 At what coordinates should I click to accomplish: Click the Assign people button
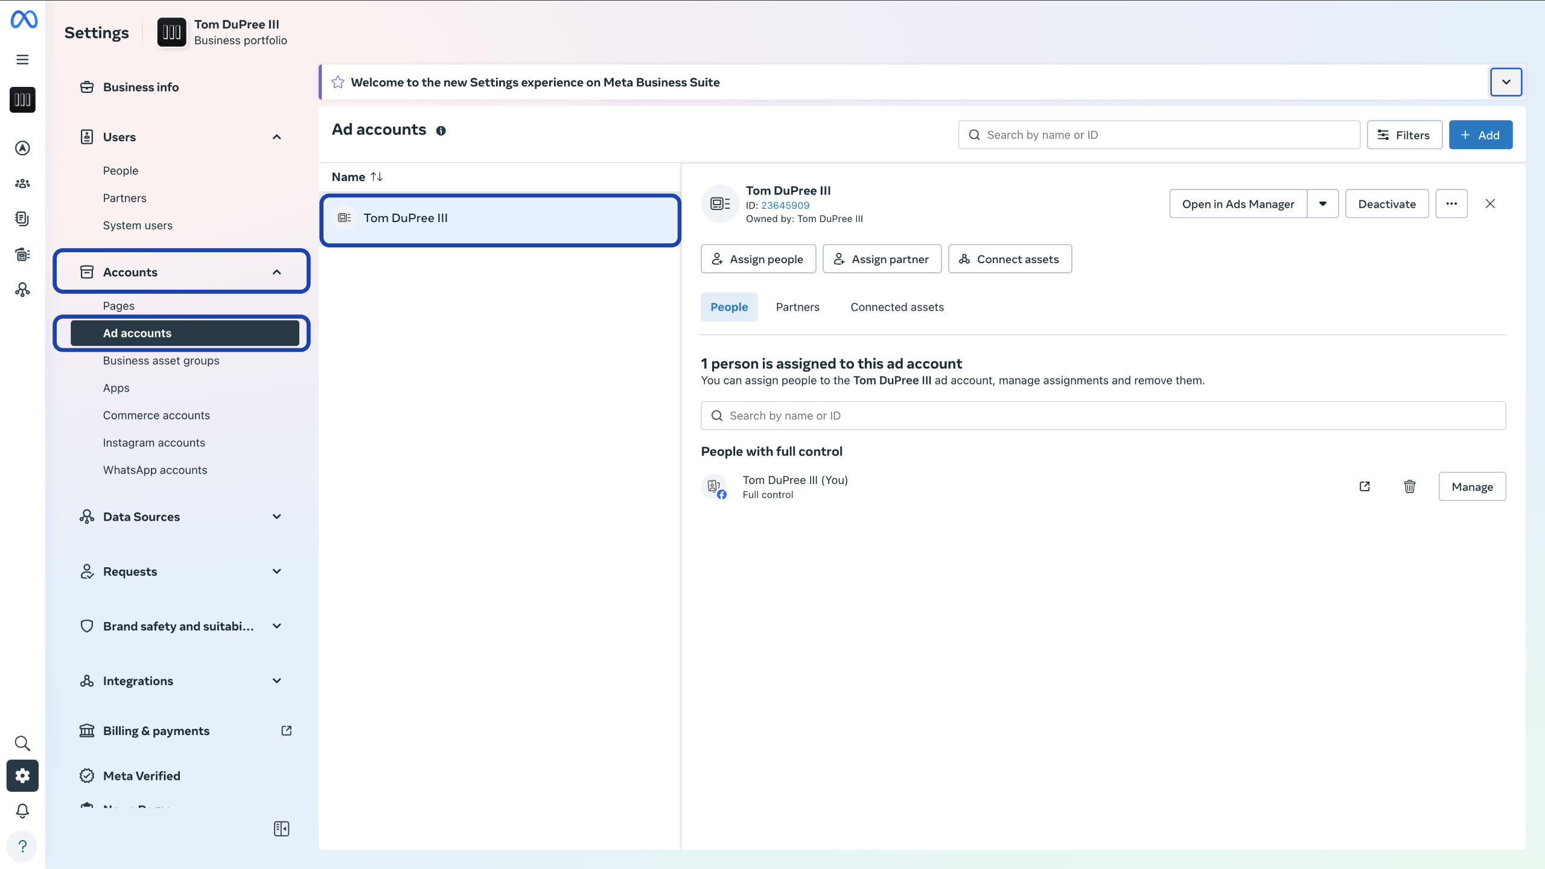click(x=758, y=259)
